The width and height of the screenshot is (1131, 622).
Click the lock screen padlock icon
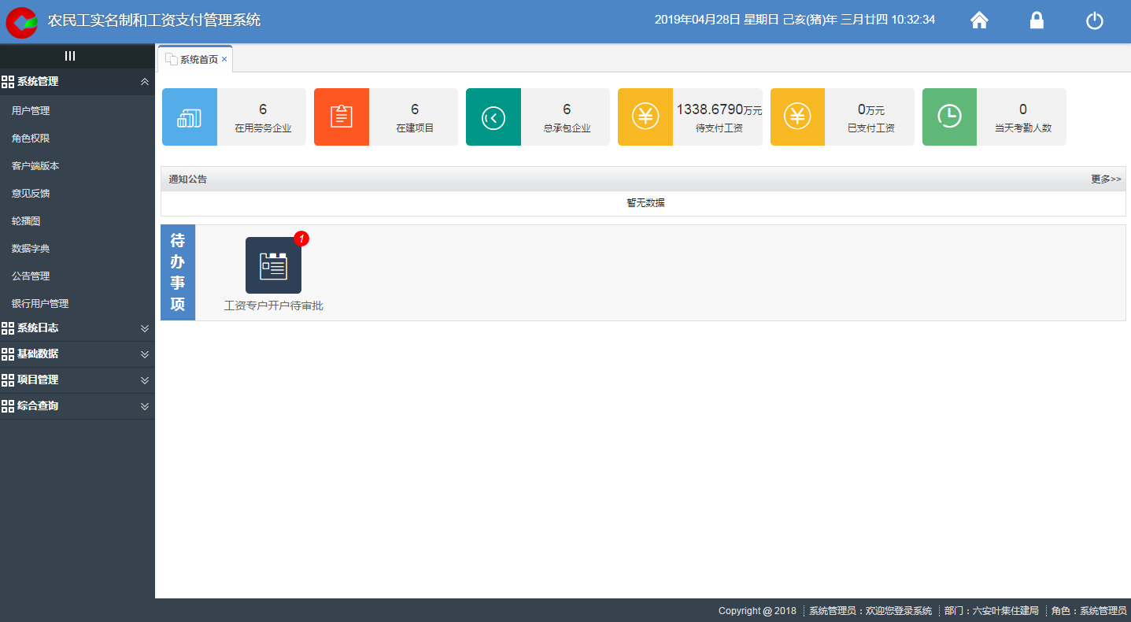click(1037, 20)
